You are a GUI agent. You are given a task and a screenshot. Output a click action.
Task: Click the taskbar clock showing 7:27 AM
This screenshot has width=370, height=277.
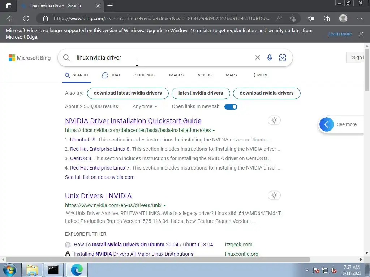[x=352, y=270]
